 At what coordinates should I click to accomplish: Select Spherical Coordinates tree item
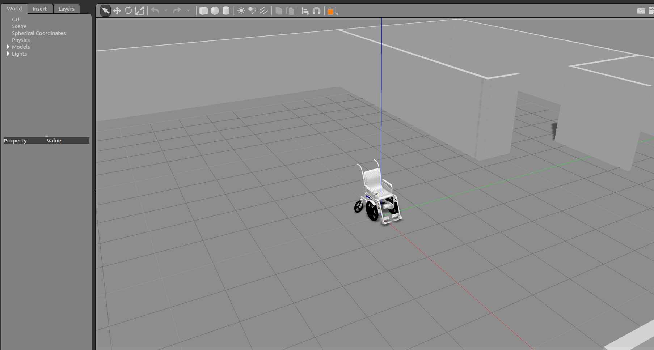(x=39, y=33)
